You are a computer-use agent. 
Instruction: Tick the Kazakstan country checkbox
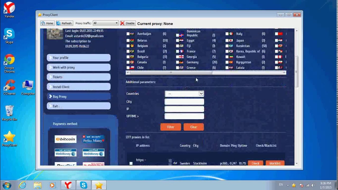click(227, 46)
